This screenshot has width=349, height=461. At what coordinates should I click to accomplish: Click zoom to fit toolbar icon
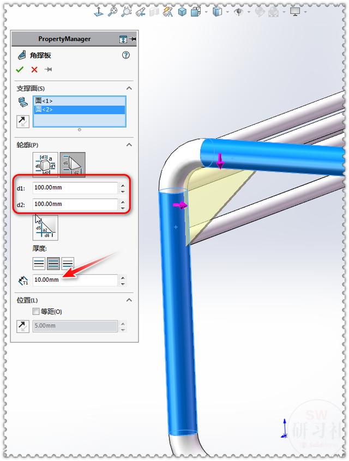113,12
